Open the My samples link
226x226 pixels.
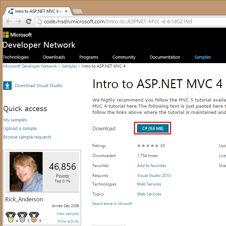click(x=15, y=120)
